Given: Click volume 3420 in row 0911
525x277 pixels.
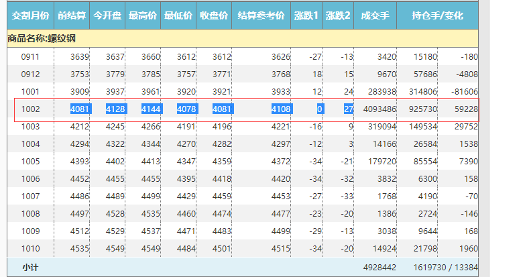Looking at the screenshot, I should 387,57.
